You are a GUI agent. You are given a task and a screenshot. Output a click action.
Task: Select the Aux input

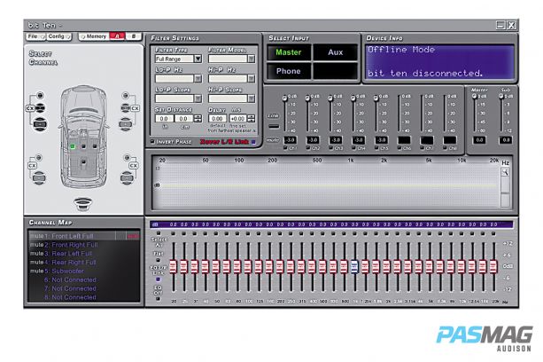tap(335, 52)
